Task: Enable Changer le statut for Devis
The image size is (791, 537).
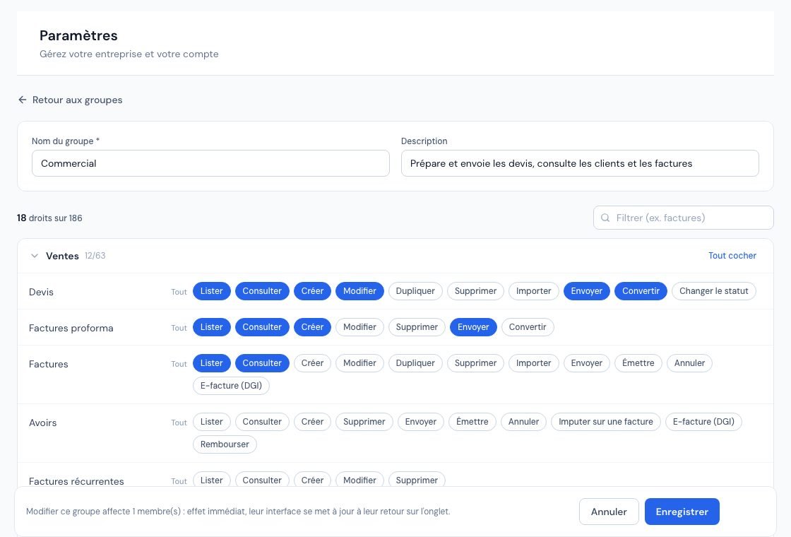Action: point(714,291)
